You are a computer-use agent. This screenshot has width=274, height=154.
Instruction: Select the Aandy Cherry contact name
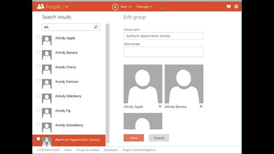point(66,67)
